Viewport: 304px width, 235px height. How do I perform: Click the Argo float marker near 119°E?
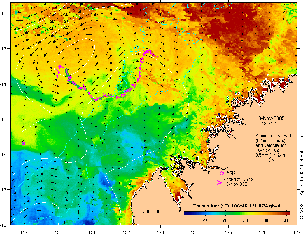[x=23, y=143]
